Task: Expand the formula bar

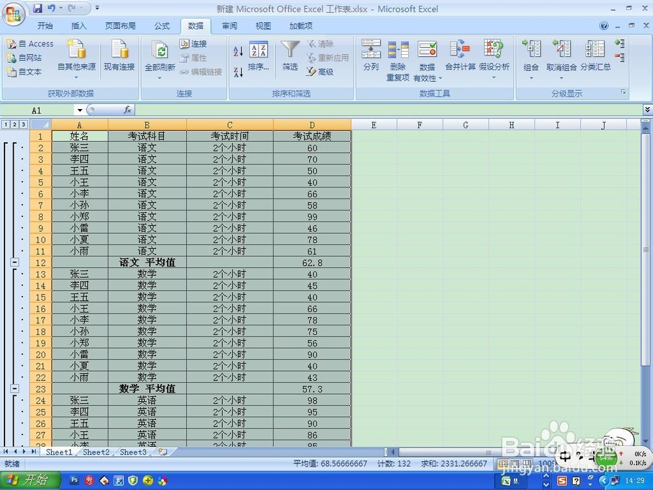Action: 647,110
